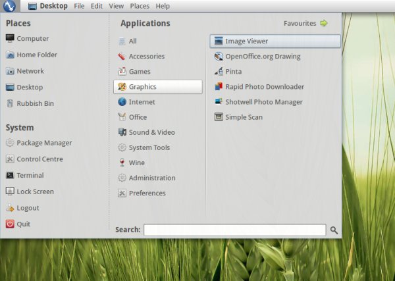The image size is (395, 281).
Task: Launch Image Viewer entry
Action: point(275,41)
